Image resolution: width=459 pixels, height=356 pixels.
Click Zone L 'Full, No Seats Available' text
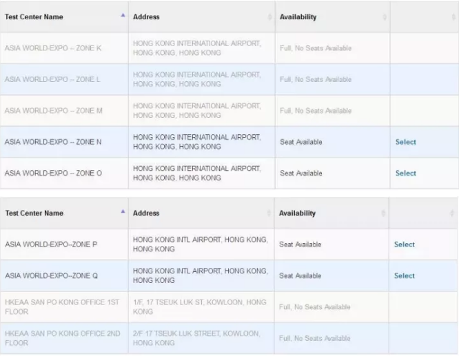pyautogui.click(x=316, y=79)
